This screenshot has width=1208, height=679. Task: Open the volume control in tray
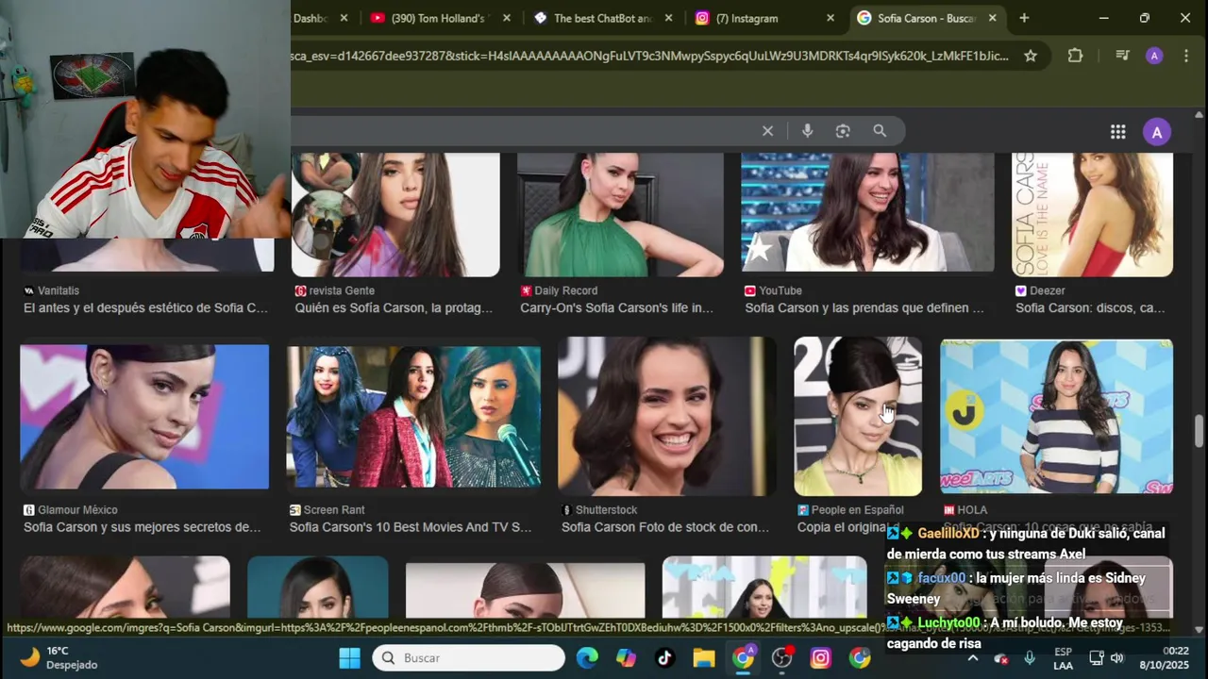click(1117, 657)
